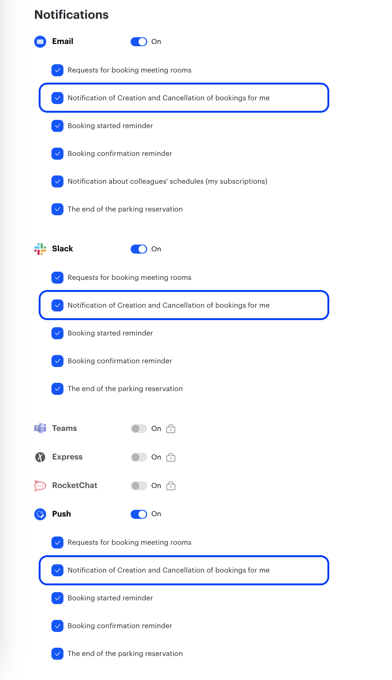Click the Push notifications phone icon

(x=40, y=514)
